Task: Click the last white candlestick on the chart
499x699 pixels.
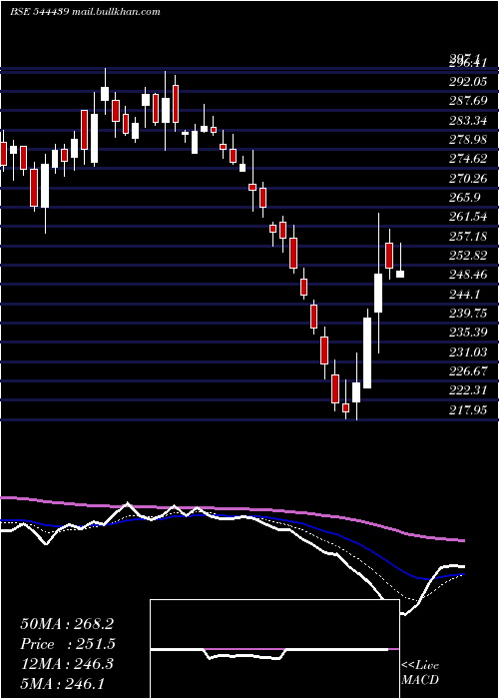Action: (400, 275)
